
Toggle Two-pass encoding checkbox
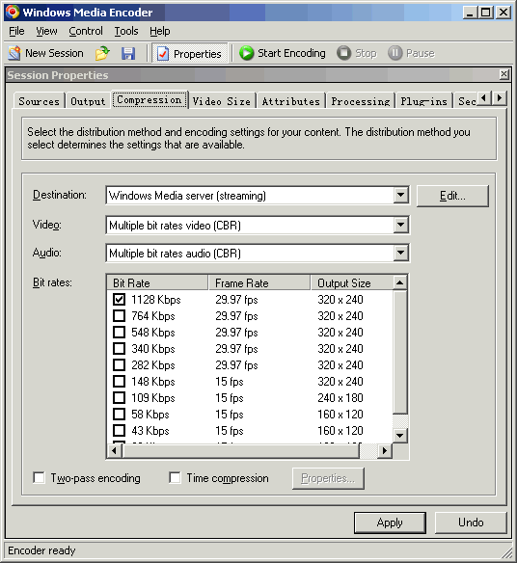click(39, 478)
